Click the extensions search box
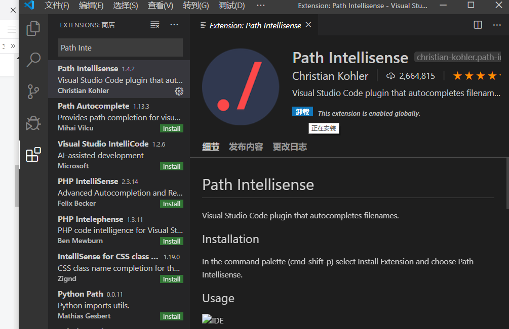Viewport: 509px width, 329px height. (120, 48)
